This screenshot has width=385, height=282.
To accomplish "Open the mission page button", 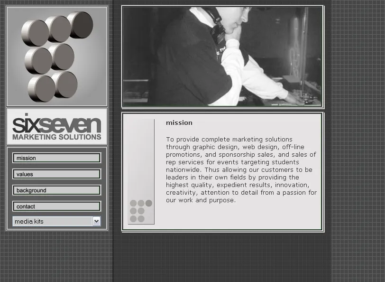I will point(57,158).
